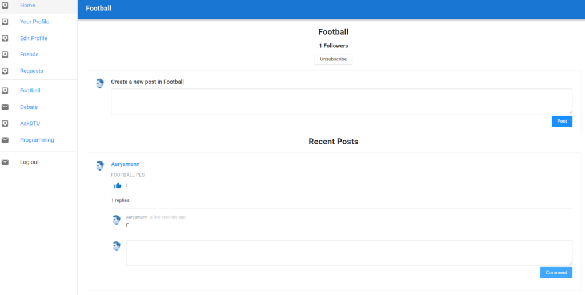Click the mail icon beside Programming
Viewport: 585px width, 295px height.
(5, 140)
